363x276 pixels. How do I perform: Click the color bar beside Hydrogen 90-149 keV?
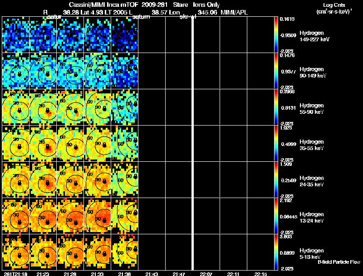276,71
